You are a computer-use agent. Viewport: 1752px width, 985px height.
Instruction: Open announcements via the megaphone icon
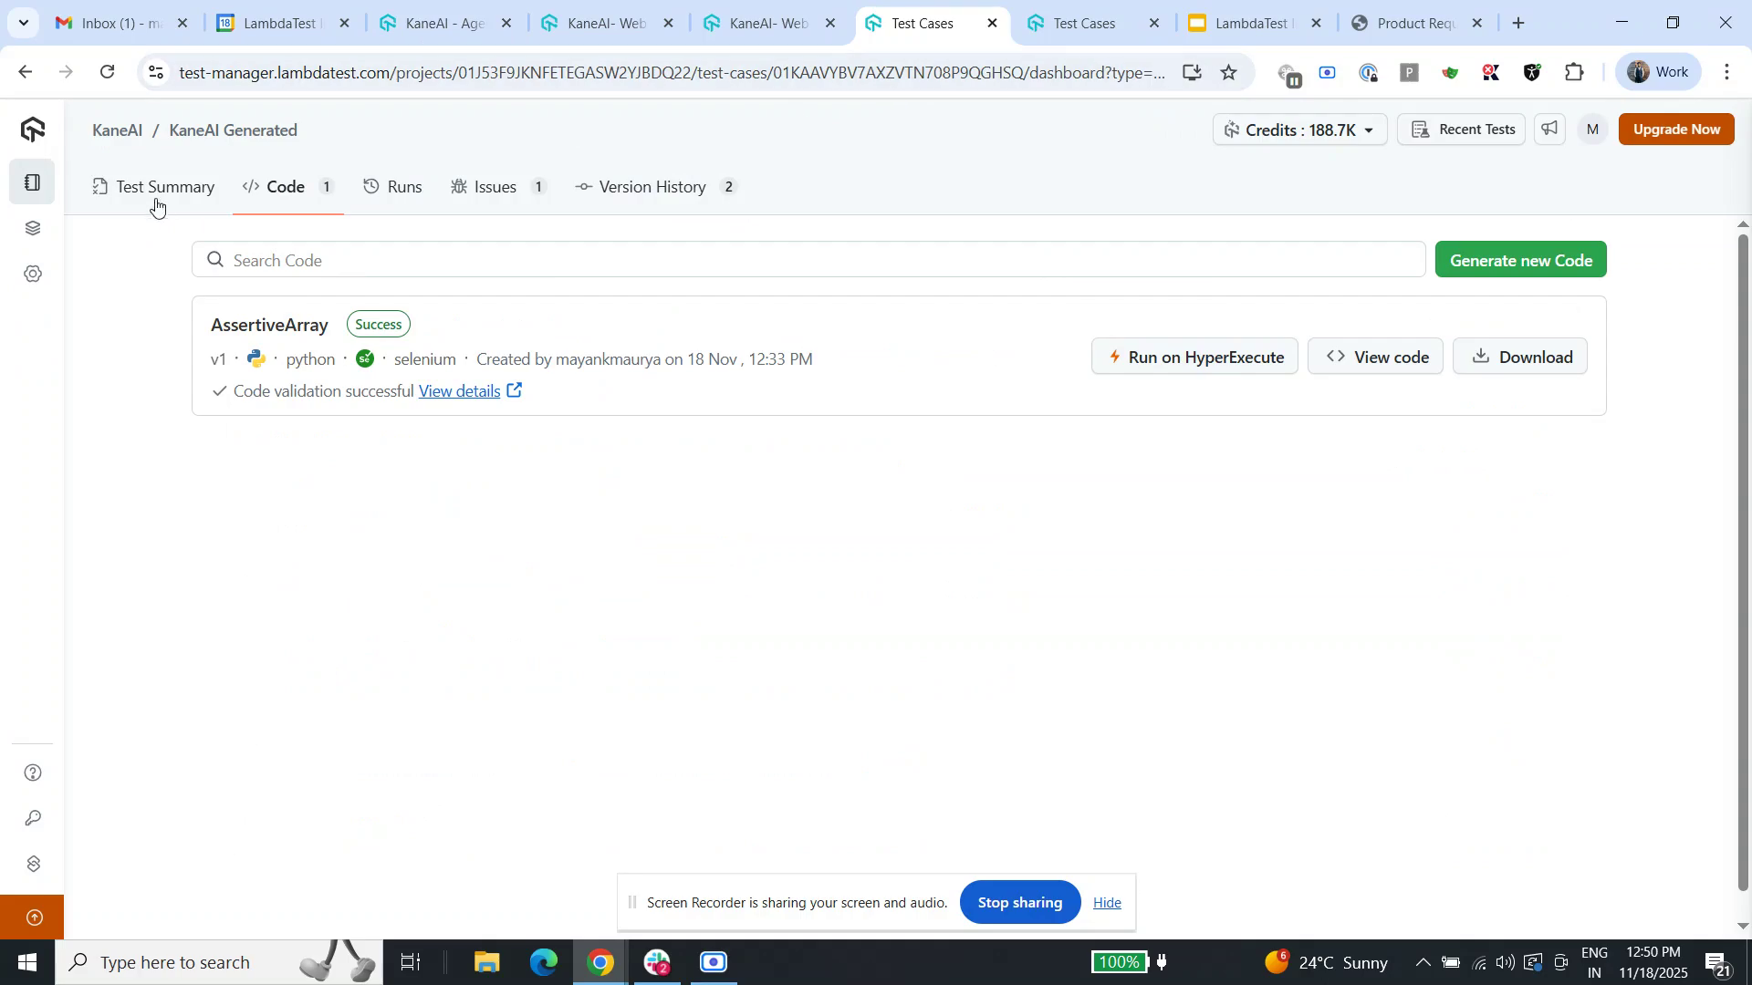pos(1549,129)
